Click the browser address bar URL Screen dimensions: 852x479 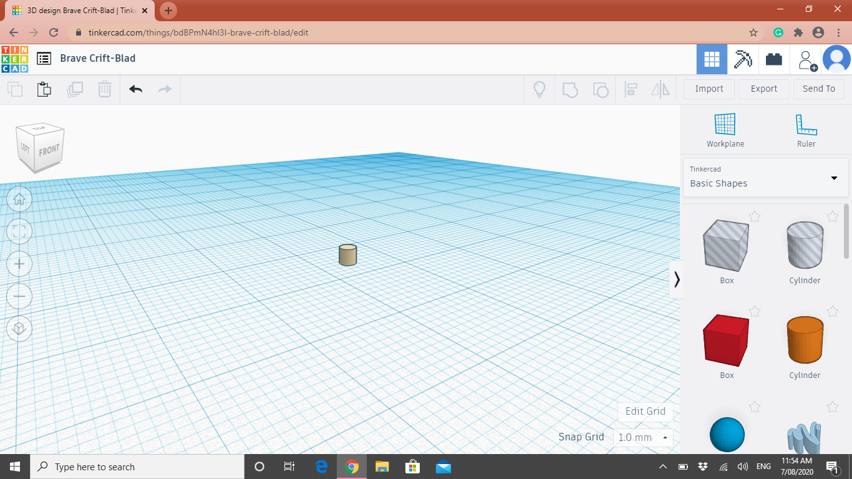coord(198,32)
